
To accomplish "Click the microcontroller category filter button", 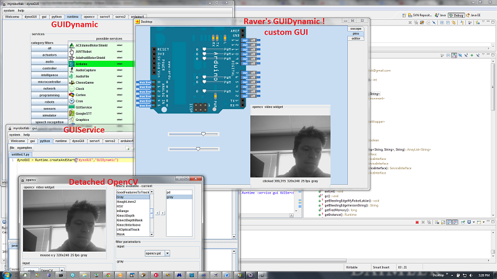I will pos(50,82).
